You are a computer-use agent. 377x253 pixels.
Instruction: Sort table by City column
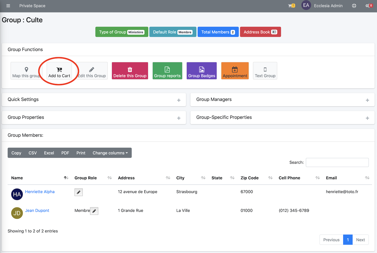[x=190, y=178]
